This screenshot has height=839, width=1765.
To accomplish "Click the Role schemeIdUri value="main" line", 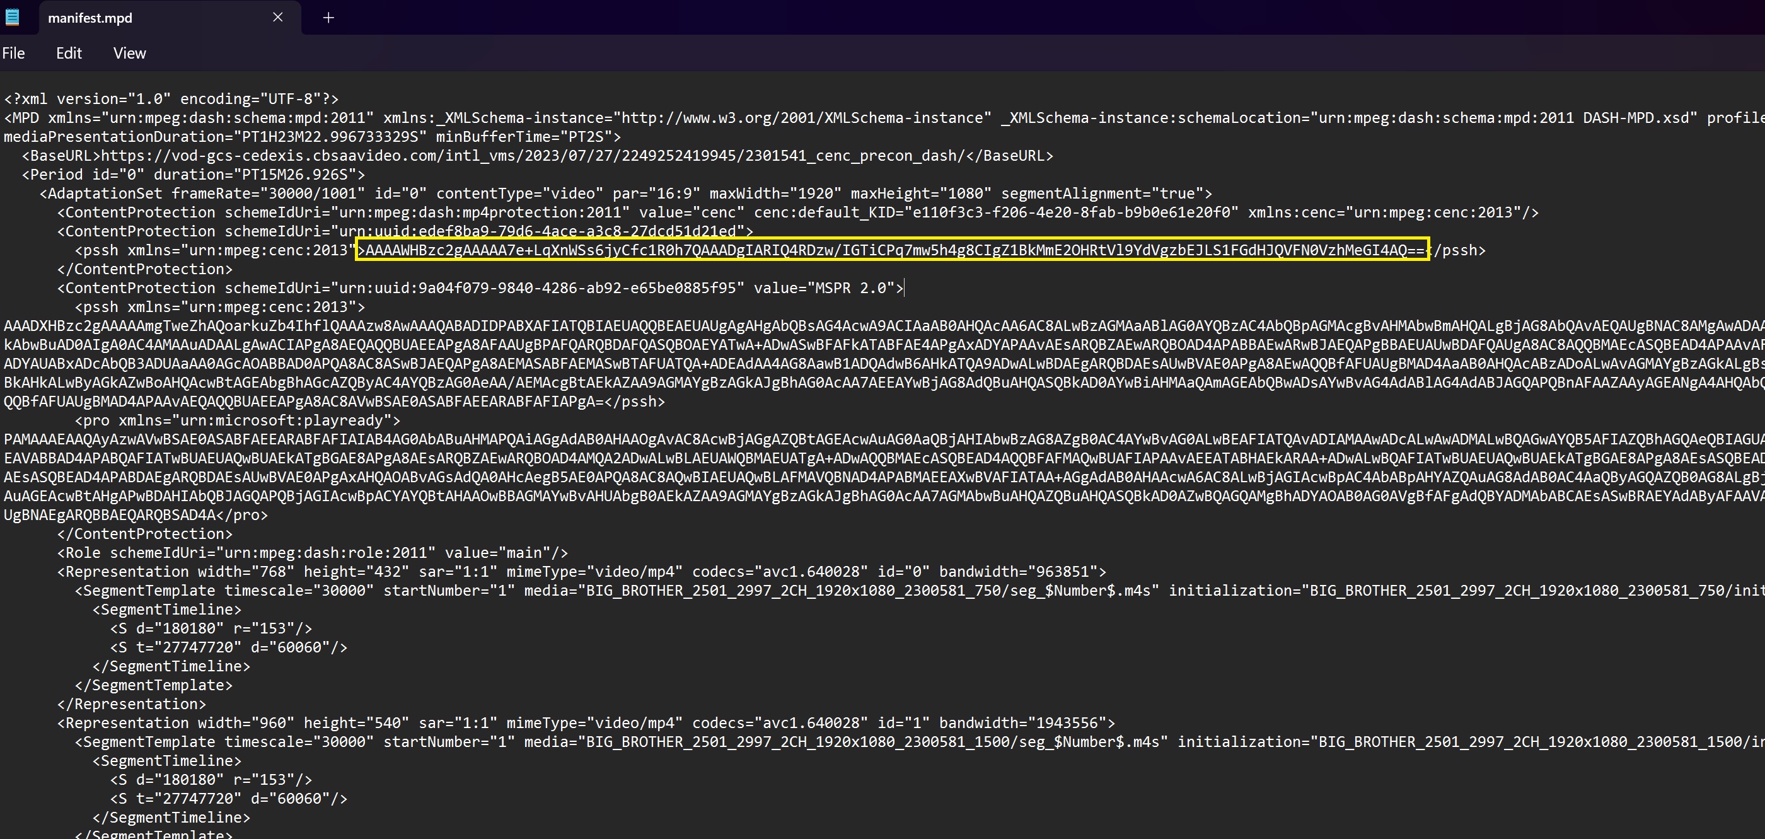I will click(x=313, y=553).
